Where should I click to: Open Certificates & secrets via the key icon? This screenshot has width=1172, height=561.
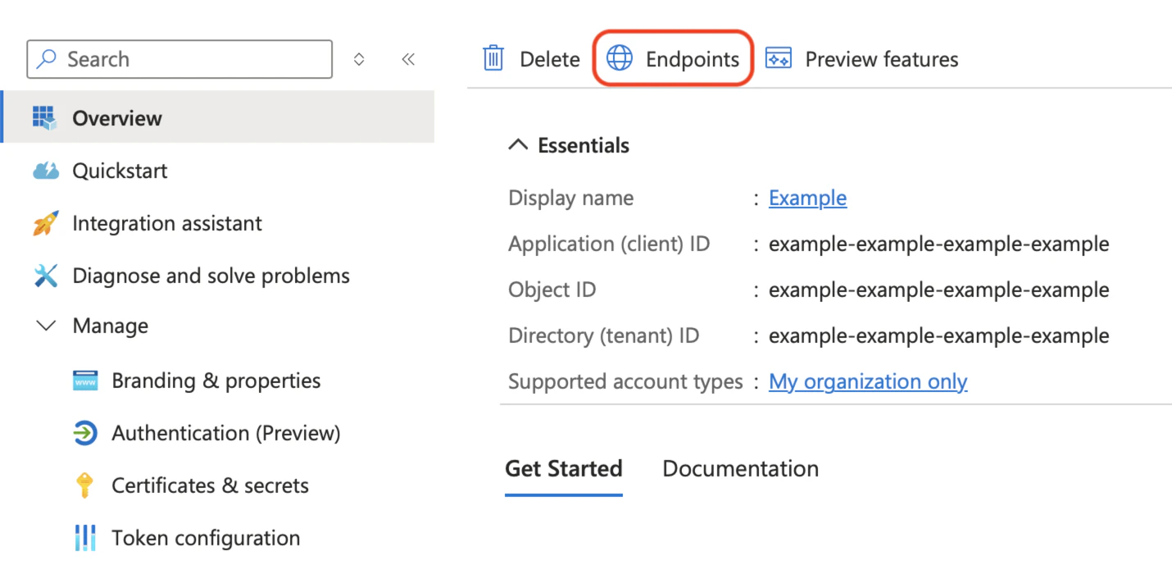tap(85, 485)
